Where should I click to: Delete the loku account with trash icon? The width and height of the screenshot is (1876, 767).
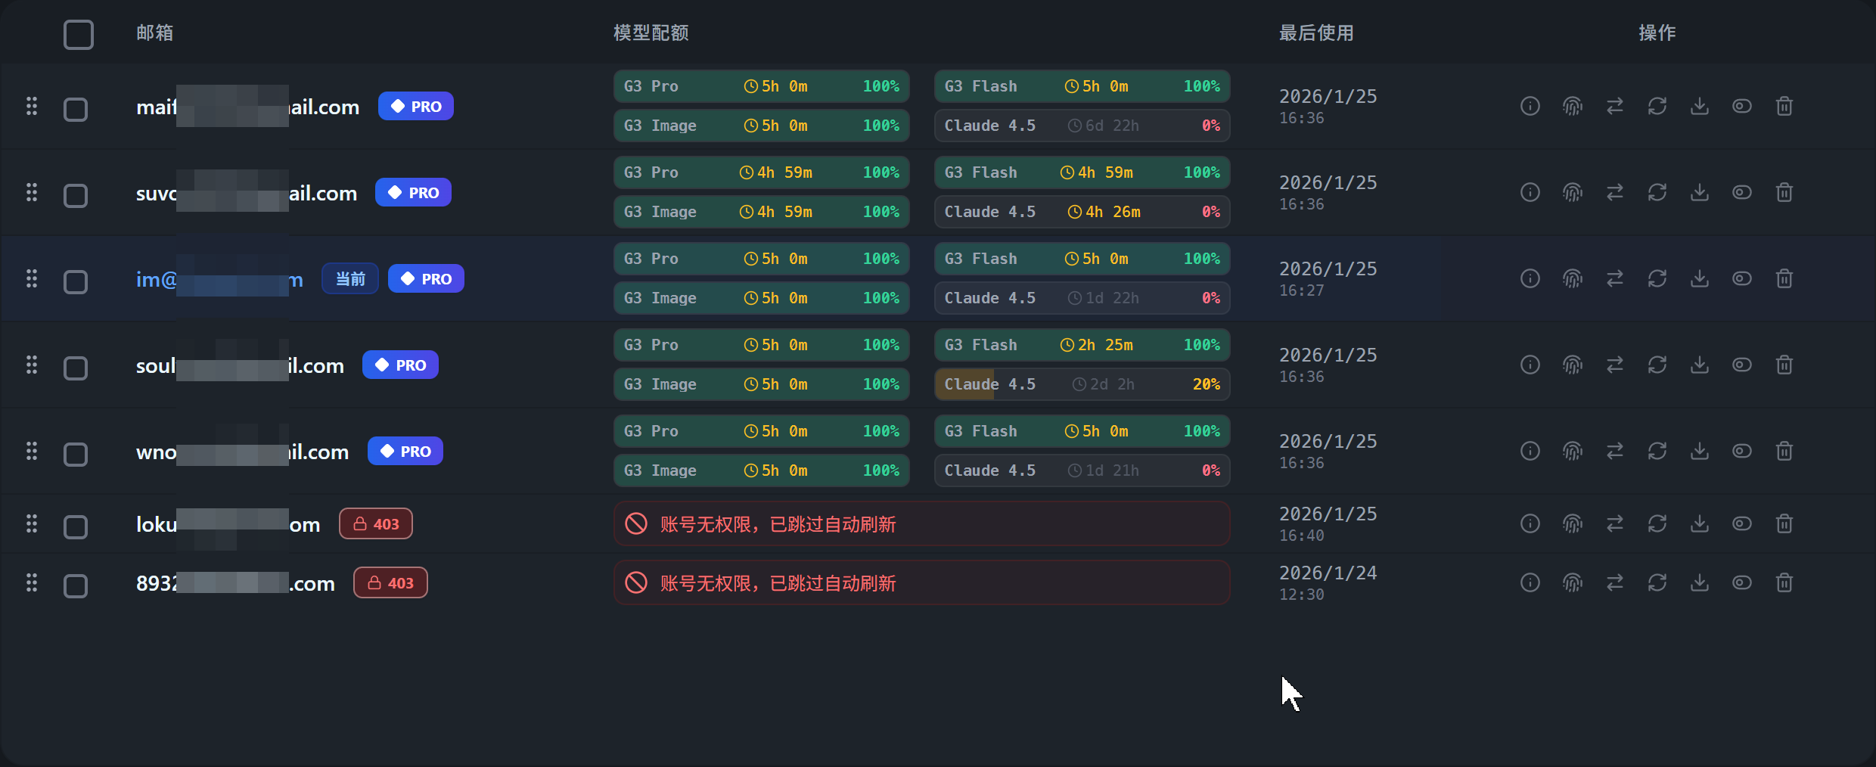1784,524
